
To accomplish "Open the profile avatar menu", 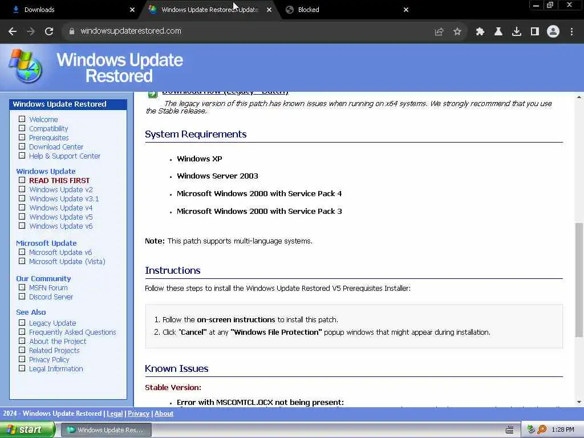I will [553, 31].
